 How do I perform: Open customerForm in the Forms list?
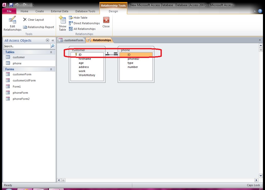[29, 74]
